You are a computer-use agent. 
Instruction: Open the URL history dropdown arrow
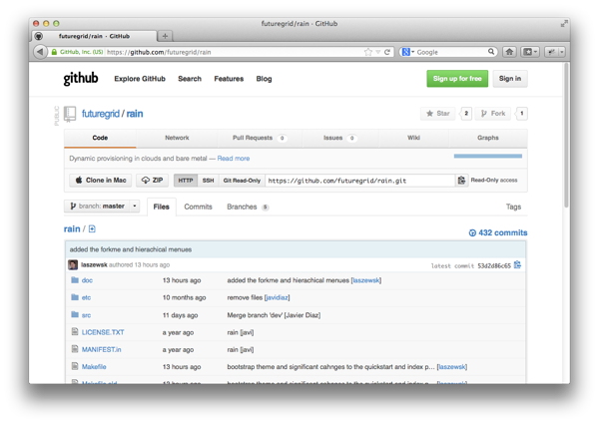tap(377, 52)
